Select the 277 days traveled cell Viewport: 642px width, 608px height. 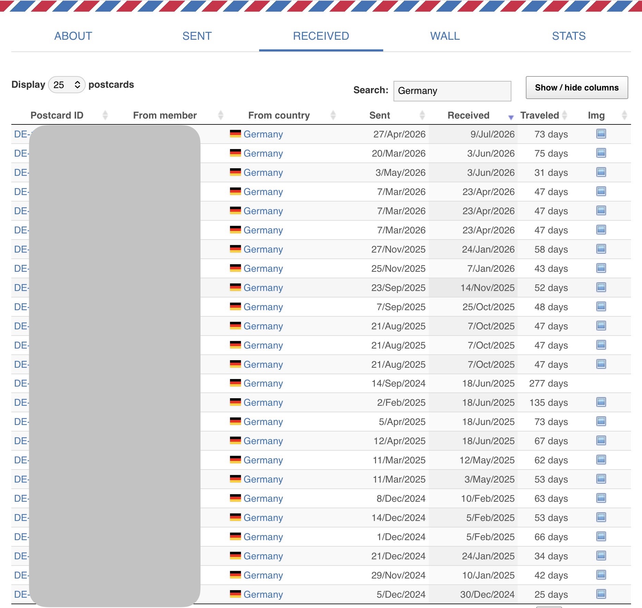548,383
